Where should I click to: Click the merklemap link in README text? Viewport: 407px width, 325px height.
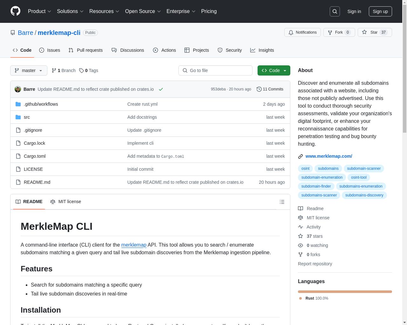click(x=134, y=245)
